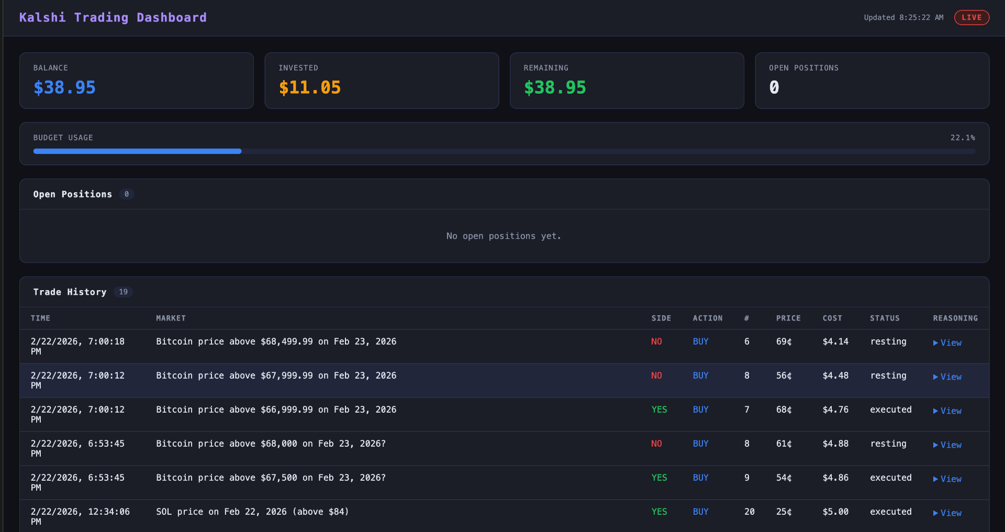The width and height of the screenshot is (1005, 532).
Task: Click the 69¢ price cell
Action: [784, 341]
